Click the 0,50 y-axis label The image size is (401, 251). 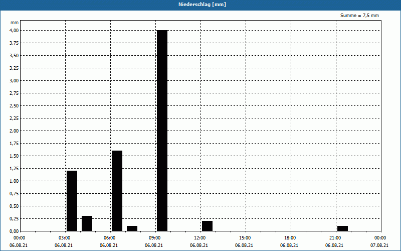[x=14, y=206]
